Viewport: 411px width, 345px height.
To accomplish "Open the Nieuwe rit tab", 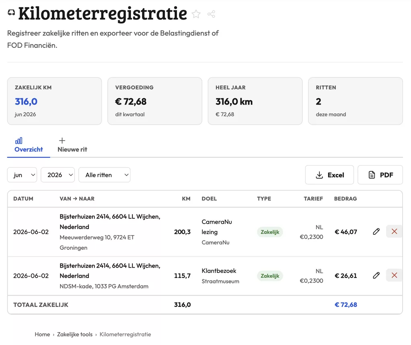I will (72, 145).
